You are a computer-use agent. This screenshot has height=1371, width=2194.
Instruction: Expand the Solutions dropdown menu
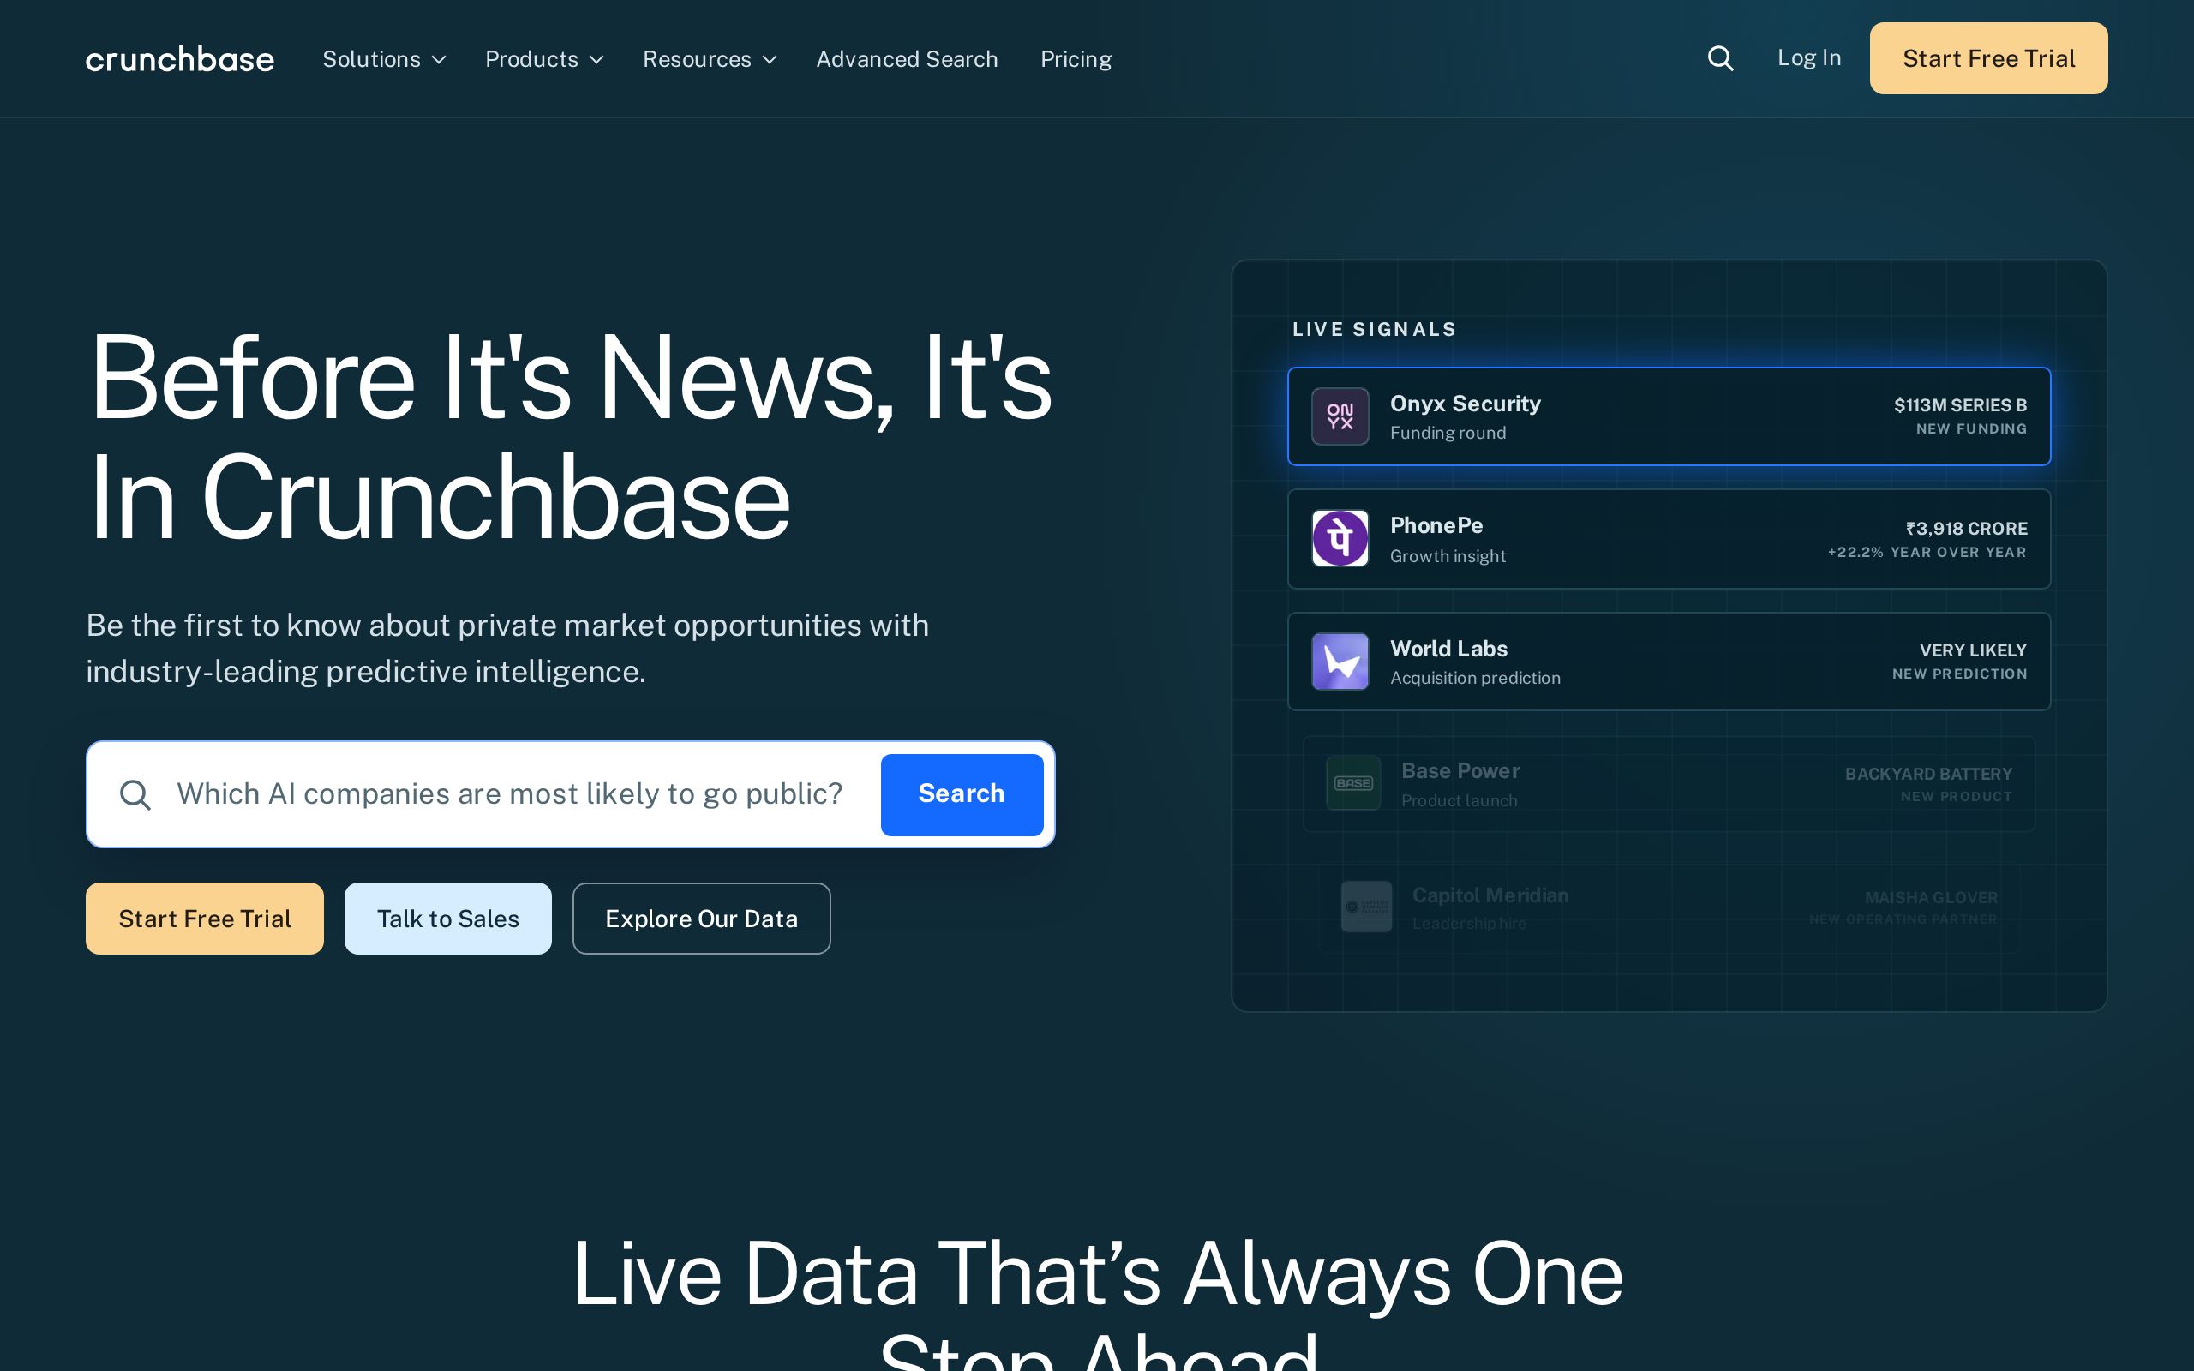[385, 59]
